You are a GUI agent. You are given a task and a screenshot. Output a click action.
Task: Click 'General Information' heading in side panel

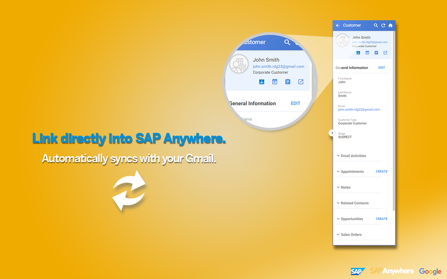coord(352,68)
